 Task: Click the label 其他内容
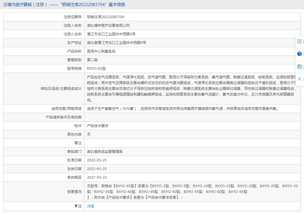(74, 134)
